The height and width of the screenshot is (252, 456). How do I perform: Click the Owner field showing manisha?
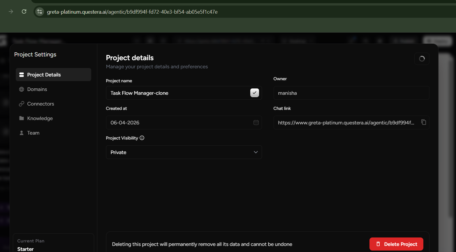(351, 93)
